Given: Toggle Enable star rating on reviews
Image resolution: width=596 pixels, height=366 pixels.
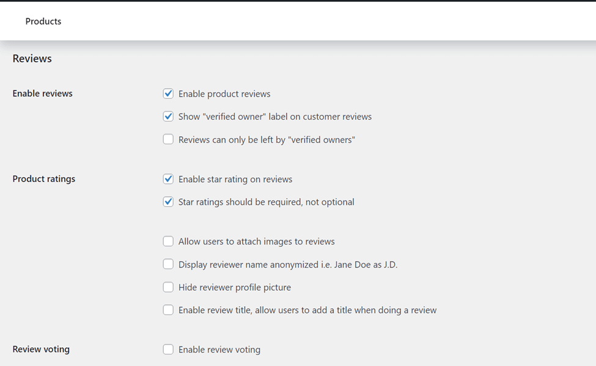Looking at the screenshot, I should (168, 178).
